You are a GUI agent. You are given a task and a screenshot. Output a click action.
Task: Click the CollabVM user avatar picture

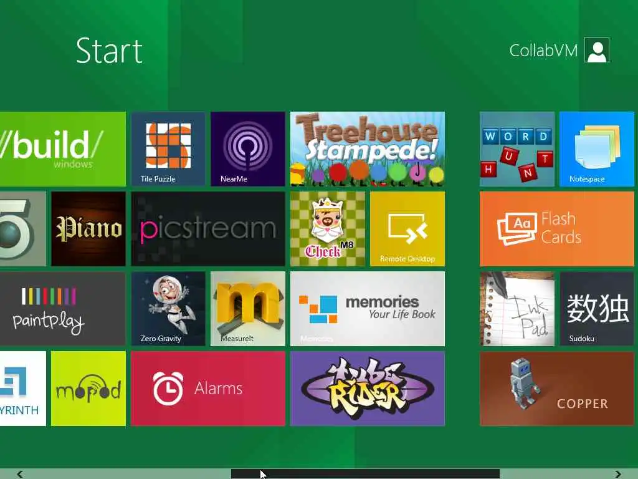click(x=596, y=50)
